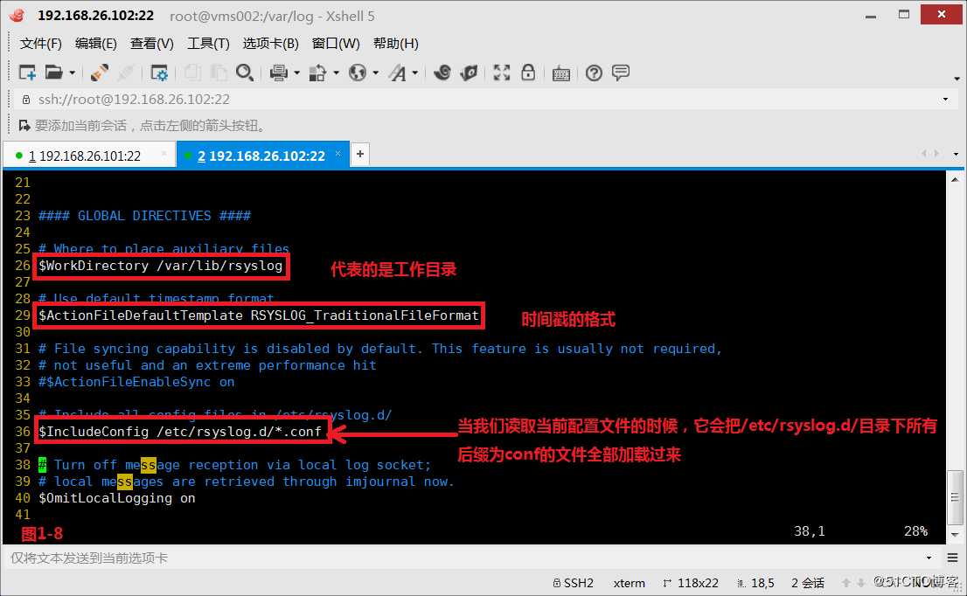The width and height of the screenshot is (967, 596).
Task: Click the New Session toolbar icon
Action: [x=27, y=73]
